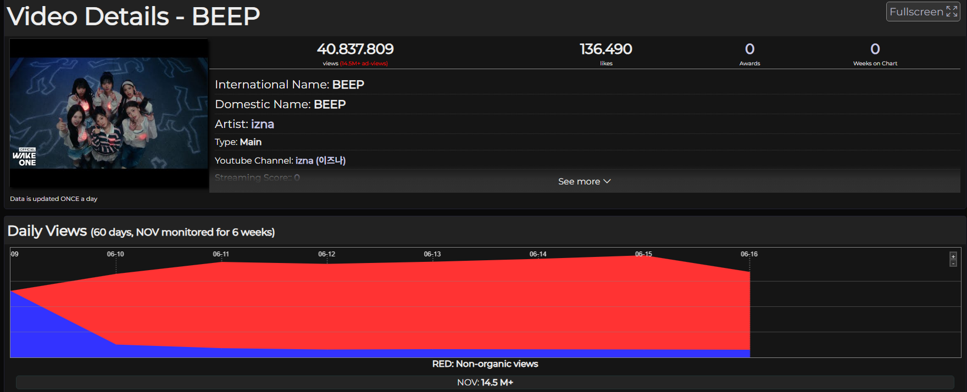Click the 06-12 date marker on chart
Viewport: 967px width, 392px height.
[x=326, y=254]
